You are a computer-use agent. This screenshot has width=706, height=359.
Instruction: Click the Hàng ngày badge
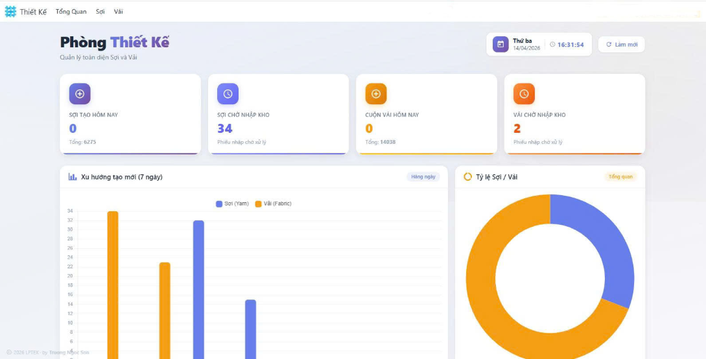coord(423,177)
